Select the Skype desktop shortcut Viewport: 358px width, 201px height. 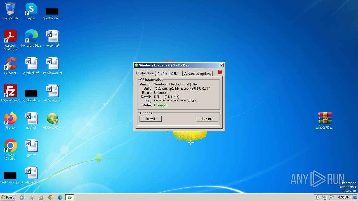(x=31, y=11)
